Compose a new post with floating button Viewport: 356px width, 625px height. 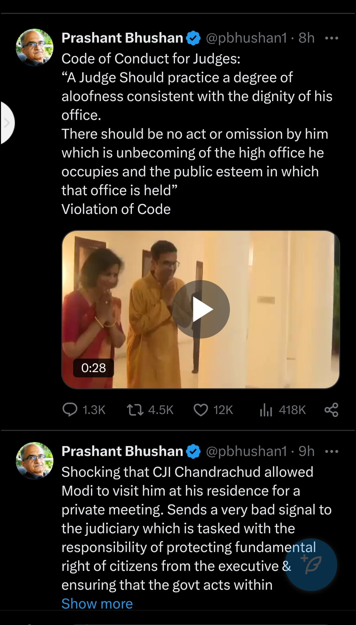[311, 564]
